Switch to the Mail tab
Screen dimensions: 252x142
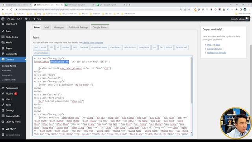pos(46,27)
